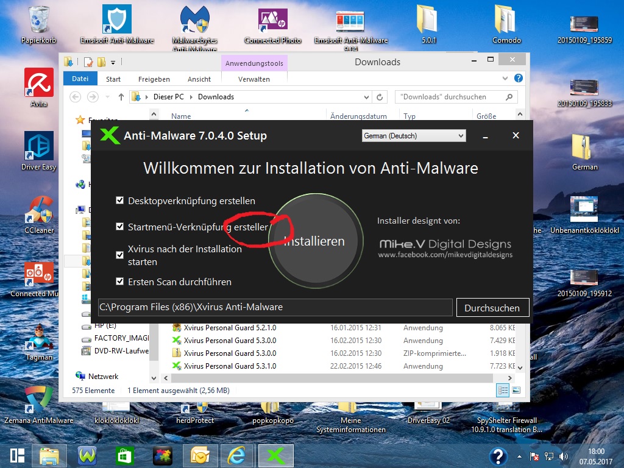Click the help question mark in taskbar
Image resolution: width=624 pixels, height=468 pixels.
pos(498,456)
